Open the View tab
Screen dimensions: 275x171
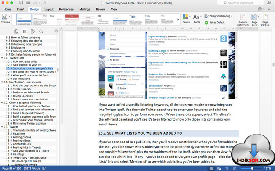point(114,9)
